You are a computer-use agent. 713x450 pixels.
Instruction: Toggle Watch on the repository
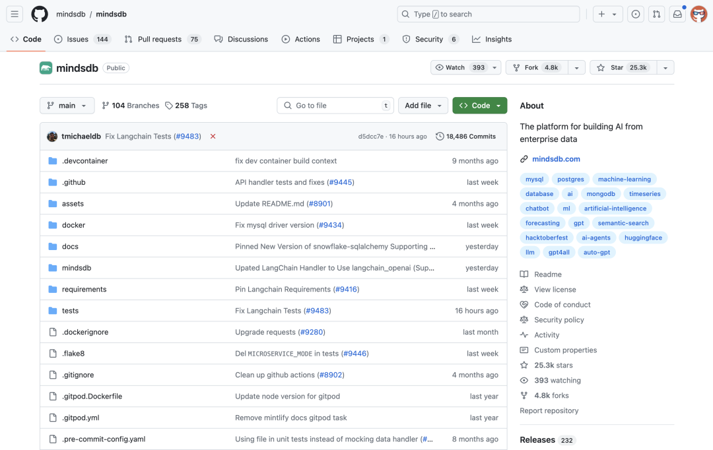[461, 67]
